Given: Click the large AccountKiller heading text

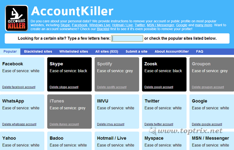Looking at the screenshot, I should pos(72,11).
